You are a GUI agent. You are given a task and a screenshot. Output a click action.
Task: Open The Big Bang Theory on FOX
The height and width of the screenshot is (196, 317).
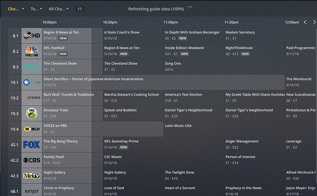click(73, 145)
